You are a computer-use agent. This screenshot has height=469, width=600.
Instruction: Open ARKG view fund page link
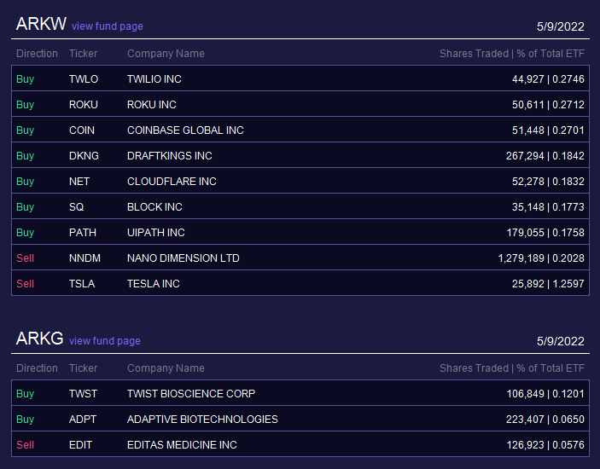(x=104, y=341)
